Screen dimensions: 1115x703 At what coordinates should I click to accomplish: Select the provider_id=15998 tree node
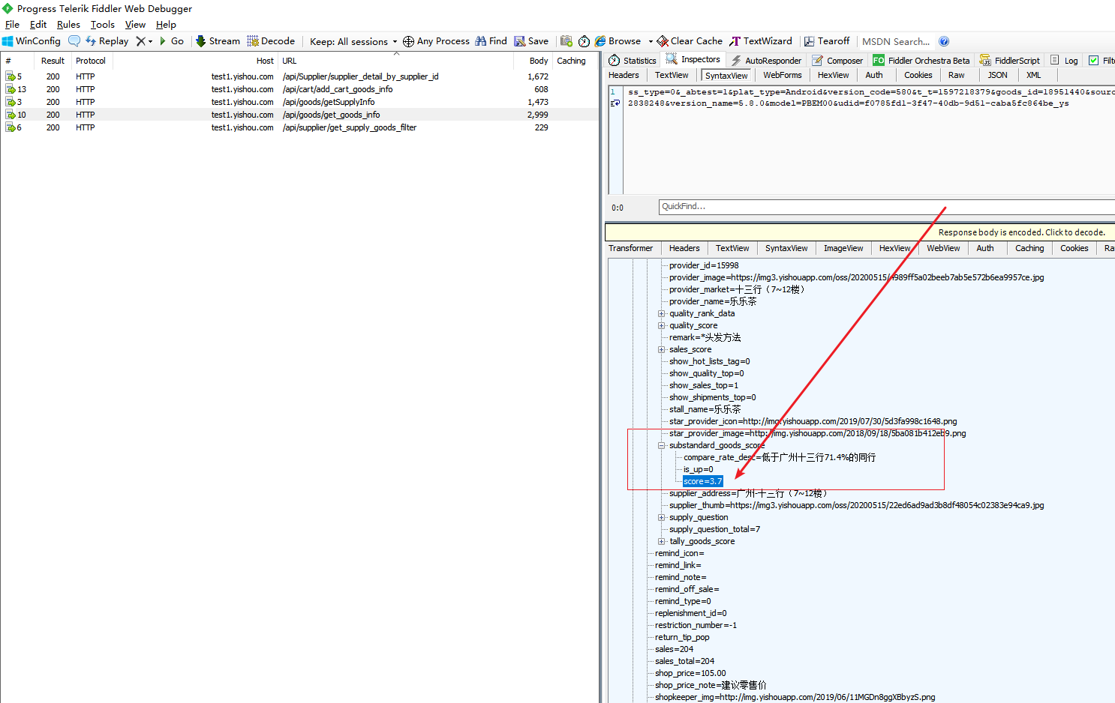point(704,265)
